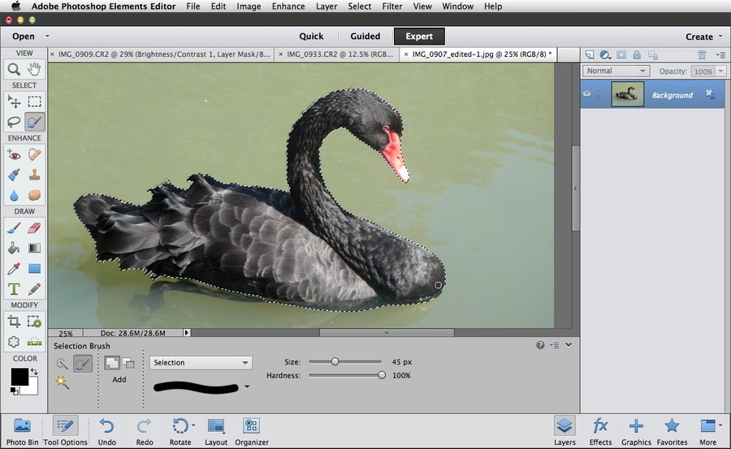The image size is (731, 449).
Task: Click the foreground black color swatch
Action: pyautogui.click(x=19, y=377)
